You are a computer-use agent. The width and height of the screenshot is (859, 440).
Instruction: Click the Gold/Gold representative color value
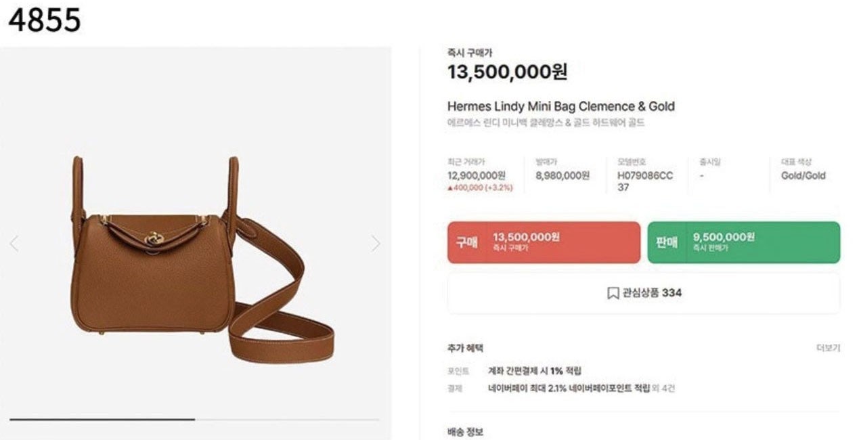coord(803,175)
